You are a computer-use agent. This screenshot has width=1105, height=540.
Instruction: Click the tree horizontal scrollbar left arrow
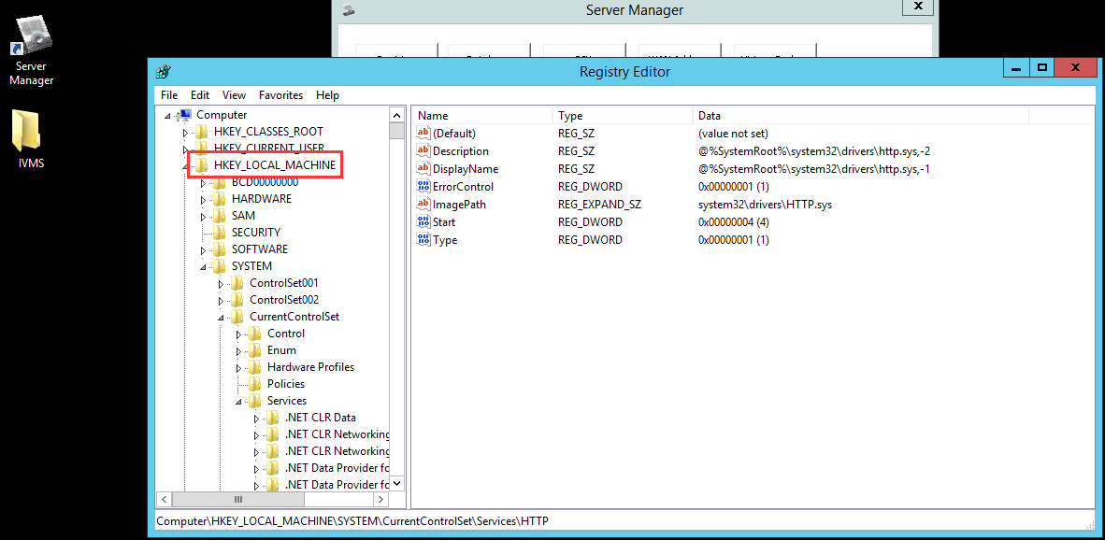pyautogui.click(x=164, y=499)
